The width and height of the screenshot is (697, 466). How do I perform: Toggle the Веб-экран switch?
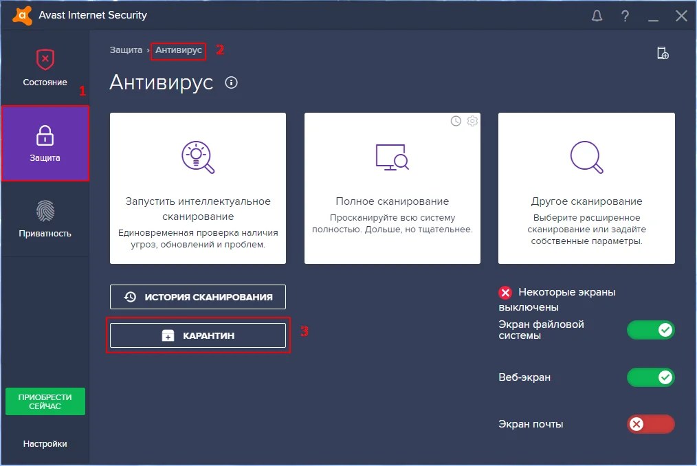point(651,377)
